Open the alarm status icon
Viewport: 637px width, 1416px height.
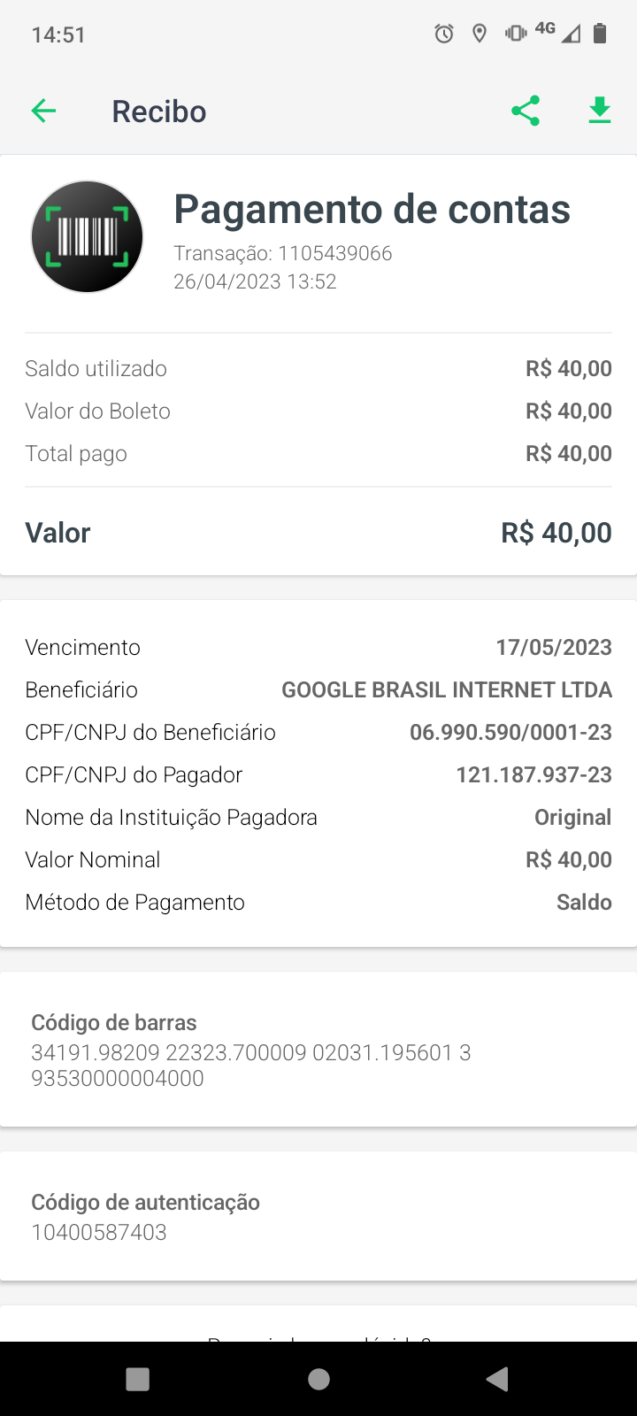(444, 35)
